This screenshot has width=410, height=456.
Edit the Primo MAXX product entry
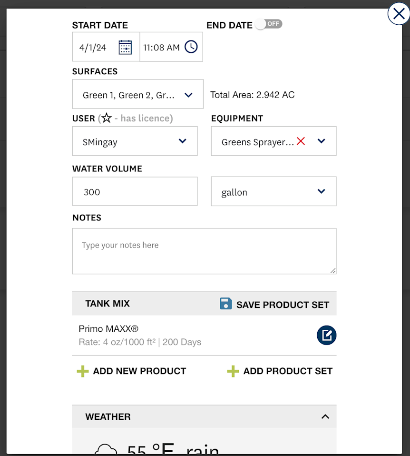(326, 336)
